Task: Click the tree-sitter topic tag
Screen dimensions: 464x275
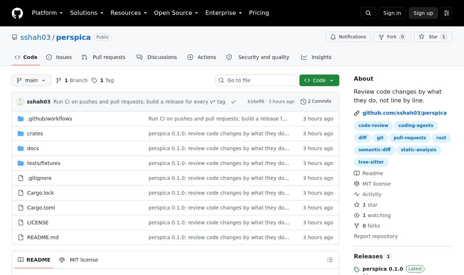Action: (x=371, y=162)
